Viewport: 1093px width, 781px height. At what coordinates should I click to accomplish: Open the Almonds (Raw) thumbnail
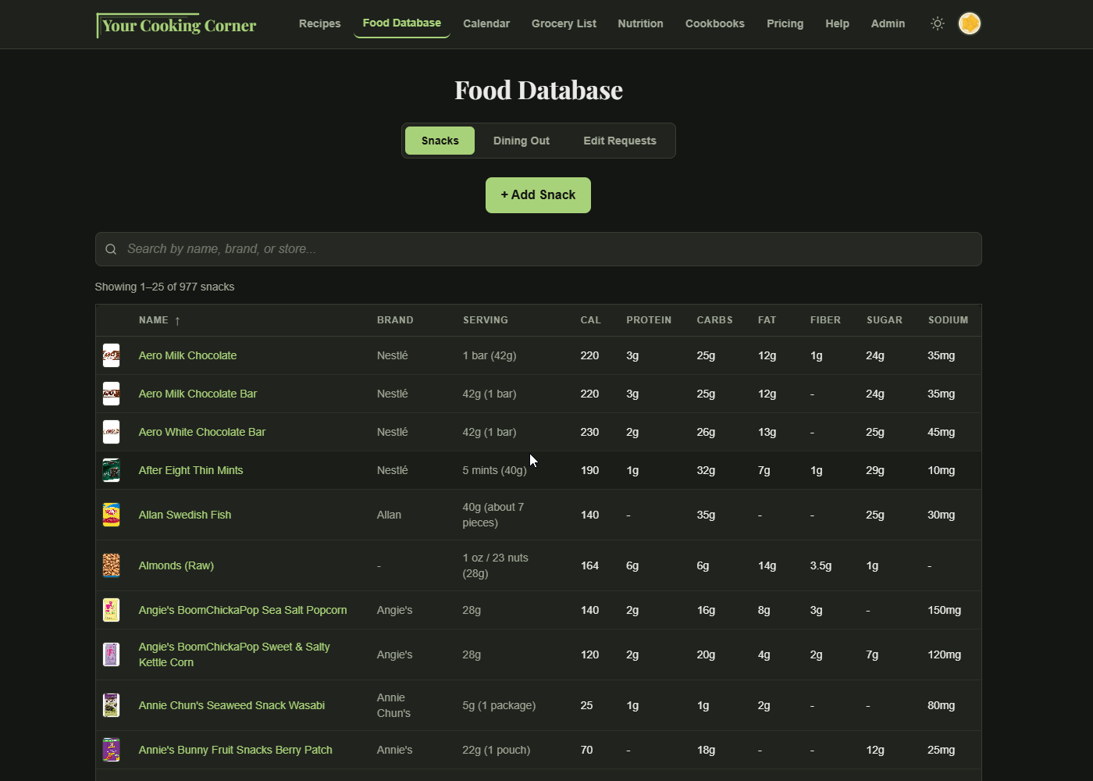[x=112, y=565]
